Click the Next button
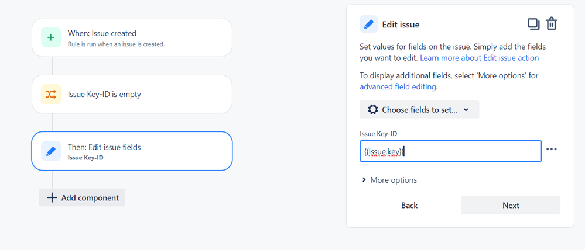 [511, 206]
